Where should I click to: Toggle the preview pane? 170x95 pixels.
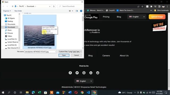click(x=77, y=11)
